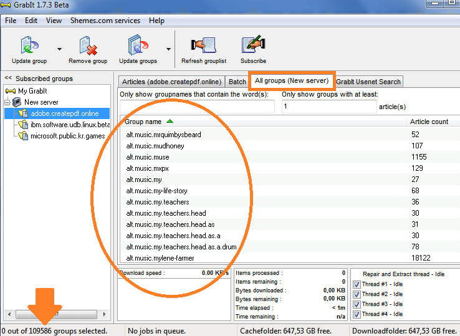Open the View menu

click(x=54, y=21)
